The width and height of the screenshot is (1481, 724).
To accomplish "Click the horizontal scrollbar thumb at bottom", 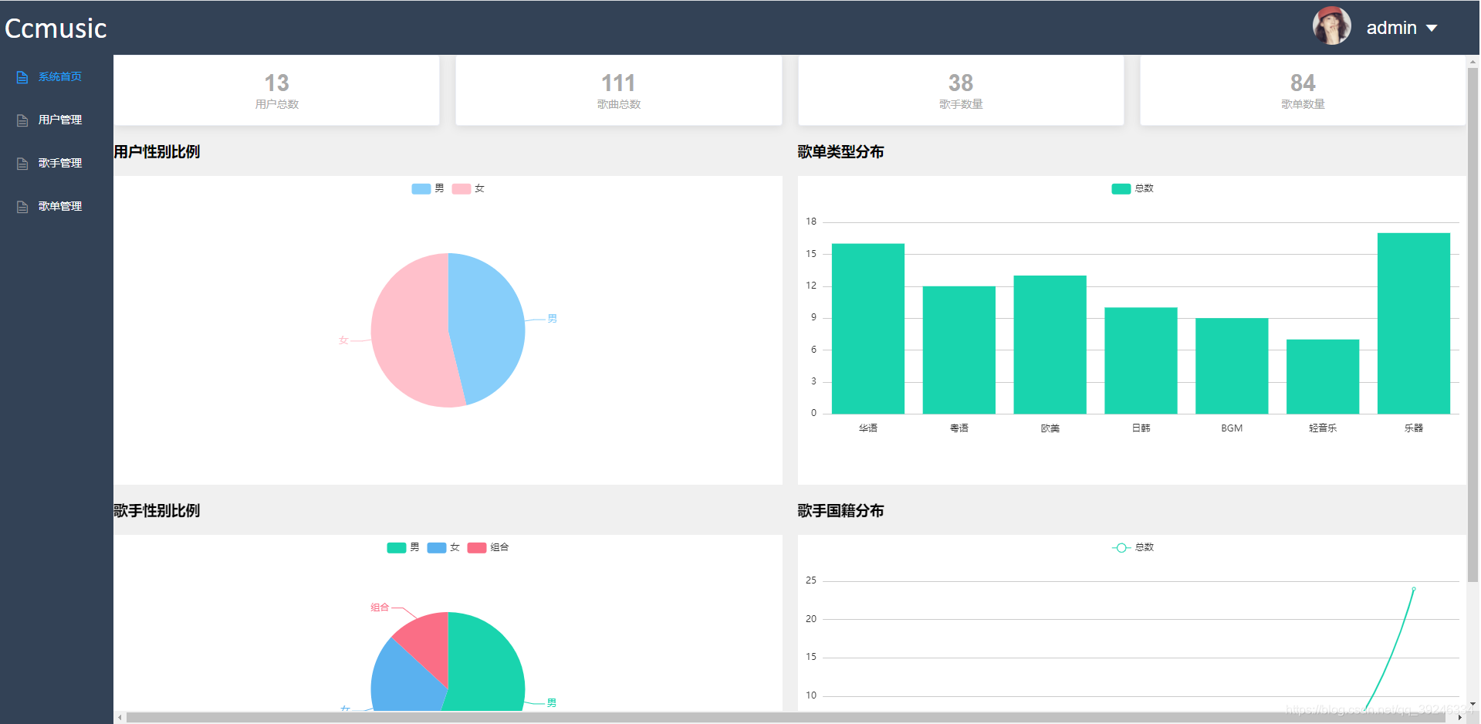I will pyautogui.click(x=786, y=718).
